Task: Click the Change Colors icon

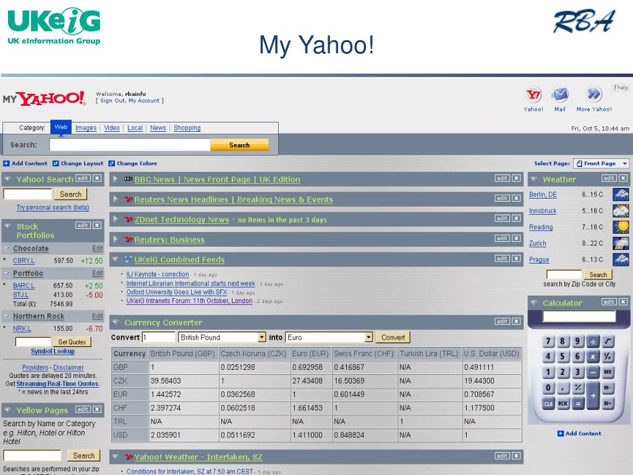Action: click(111, 163)
